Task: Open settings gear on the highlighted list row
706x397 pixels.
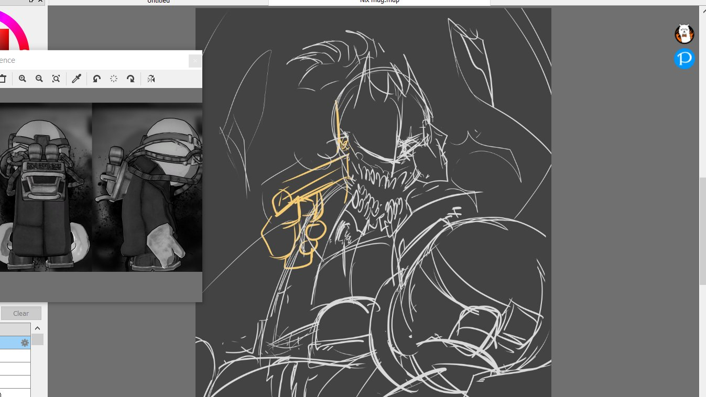Action: [25, 343]
